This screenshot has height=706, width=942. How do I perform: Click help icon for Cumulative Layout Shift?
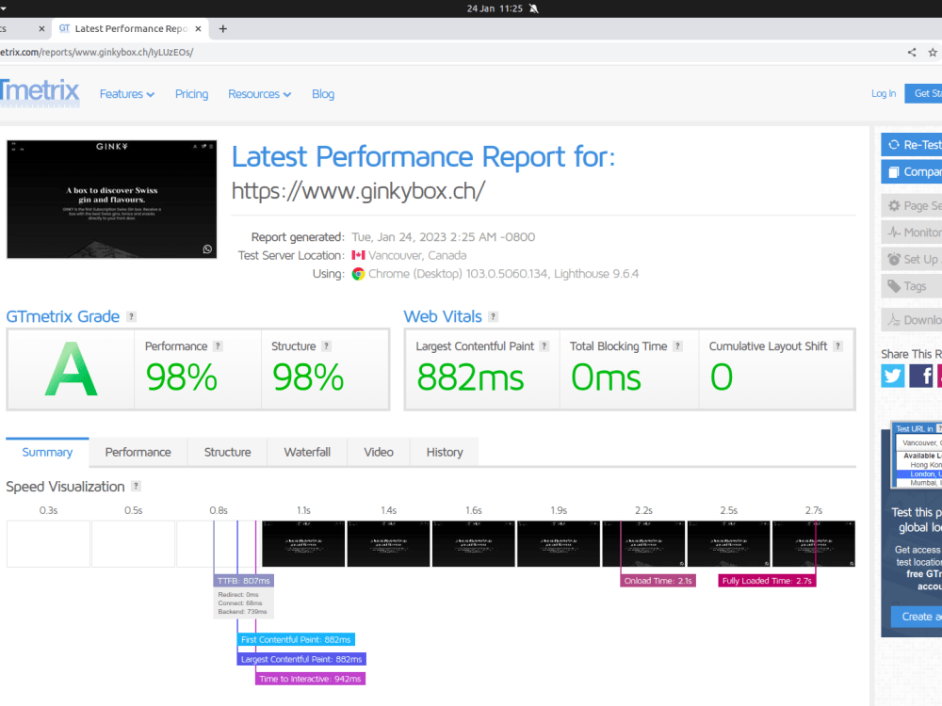coord(838,345)
